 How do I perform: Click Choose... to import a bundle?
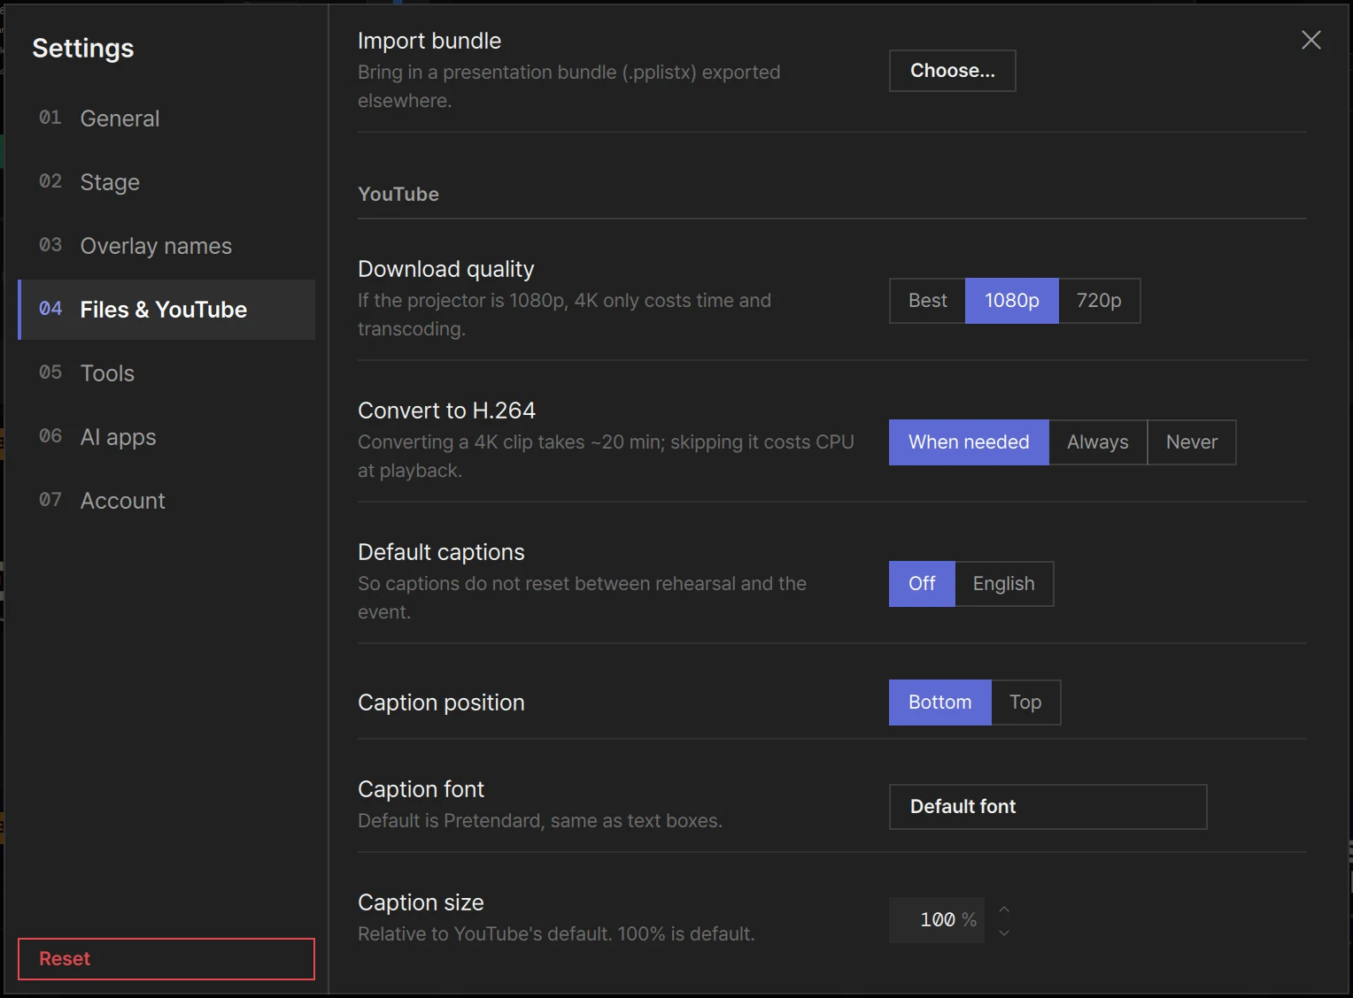(953, 71)
